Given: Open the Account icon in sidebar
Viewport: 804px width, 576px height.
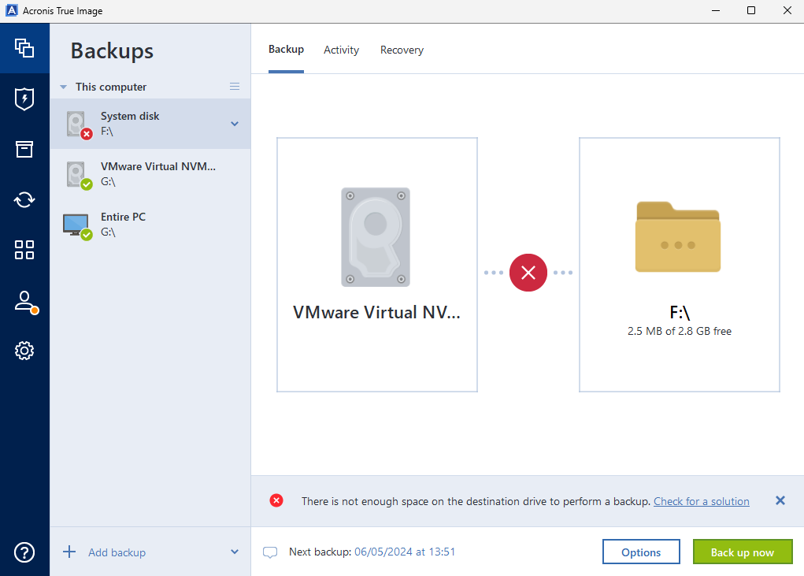Looking at the screenshot, I should point(24,301).
